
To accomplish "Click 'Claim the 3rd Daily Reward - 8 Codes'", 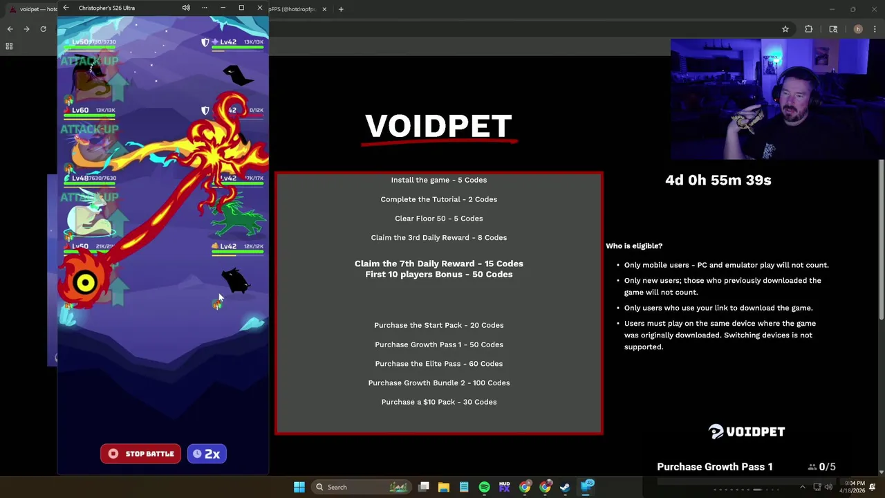I will point(439,238).
